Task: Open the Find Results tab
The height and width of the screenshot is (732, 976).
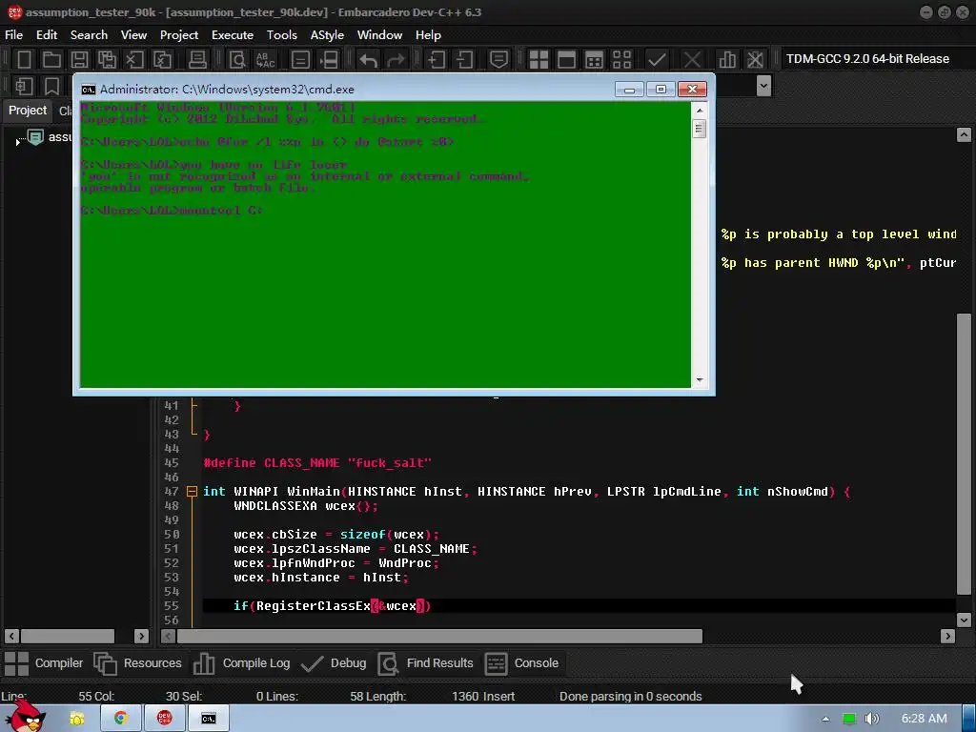Action: pyautogui.click(x=426, y=663)
